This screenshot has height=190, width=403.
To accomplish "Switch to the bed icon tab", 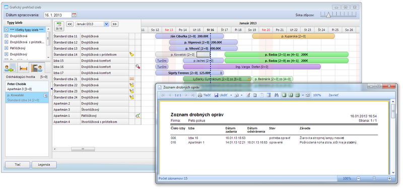I will [23, 68].
